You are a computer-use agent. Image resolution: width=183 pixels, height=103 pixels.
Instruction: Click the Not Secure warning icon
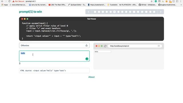tap(13, 1)
